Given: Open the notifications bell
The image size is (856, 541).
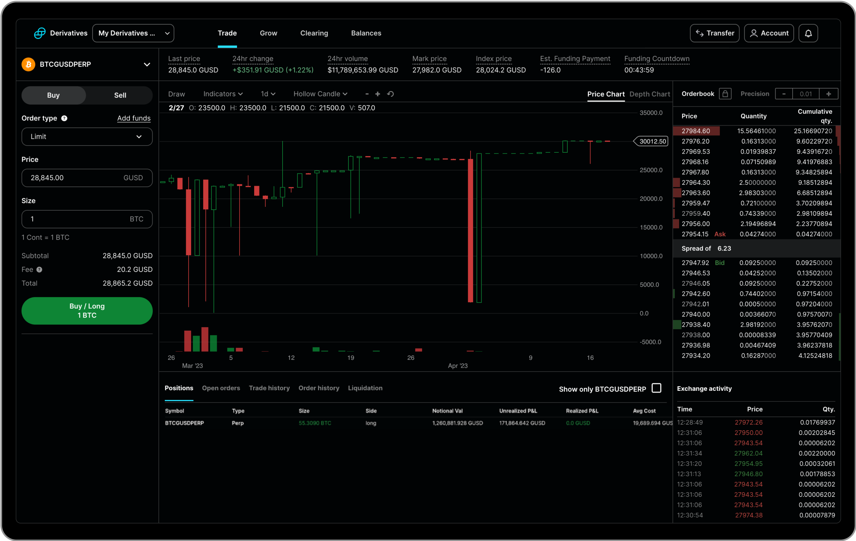Looking at the screenshot, I should point(808,33).
